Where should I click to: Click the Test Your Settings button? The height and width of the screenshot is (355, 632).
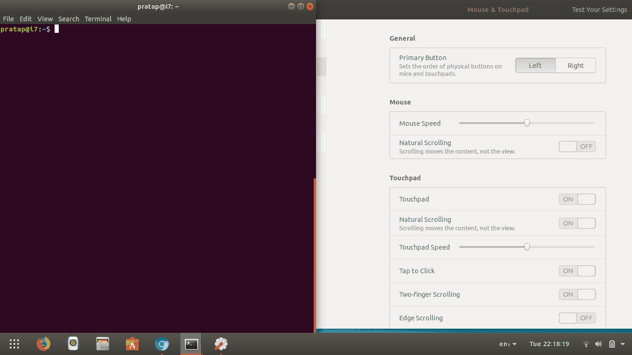pos(599,9)
